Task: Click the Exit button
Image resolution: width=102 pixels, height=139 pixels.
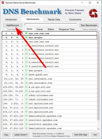Action: click(95, 135)
